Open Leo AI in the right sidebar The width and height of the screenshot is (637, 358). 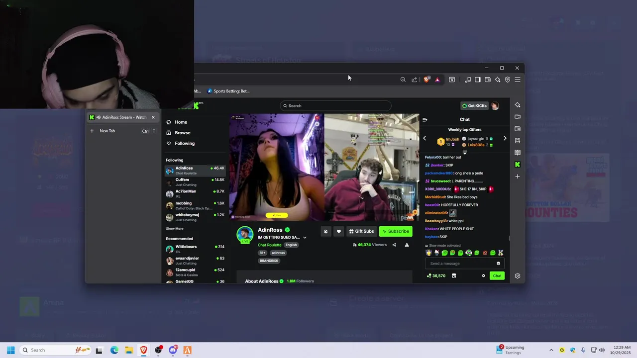(518, 105)
